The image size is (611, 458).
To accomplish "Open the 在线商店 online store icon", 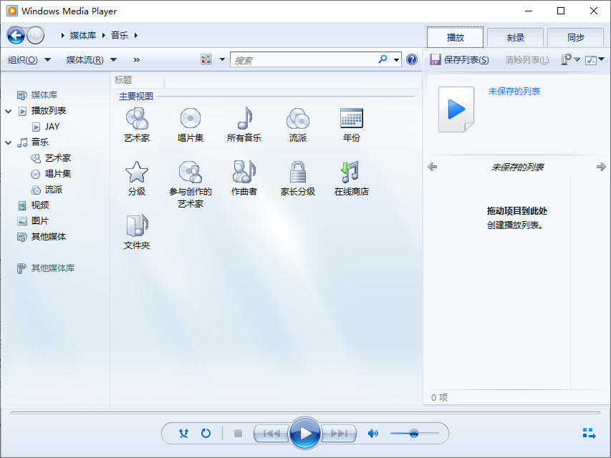I will point(350,172).
